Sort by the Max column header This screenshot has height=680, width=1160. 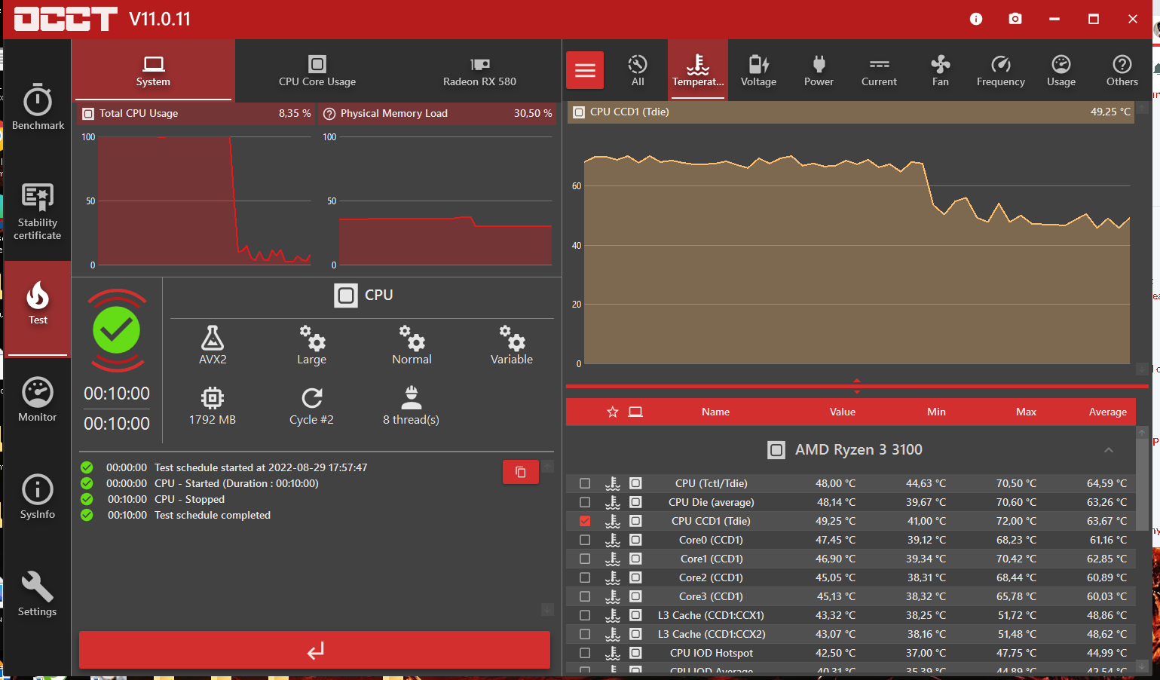coord(1026,412)
